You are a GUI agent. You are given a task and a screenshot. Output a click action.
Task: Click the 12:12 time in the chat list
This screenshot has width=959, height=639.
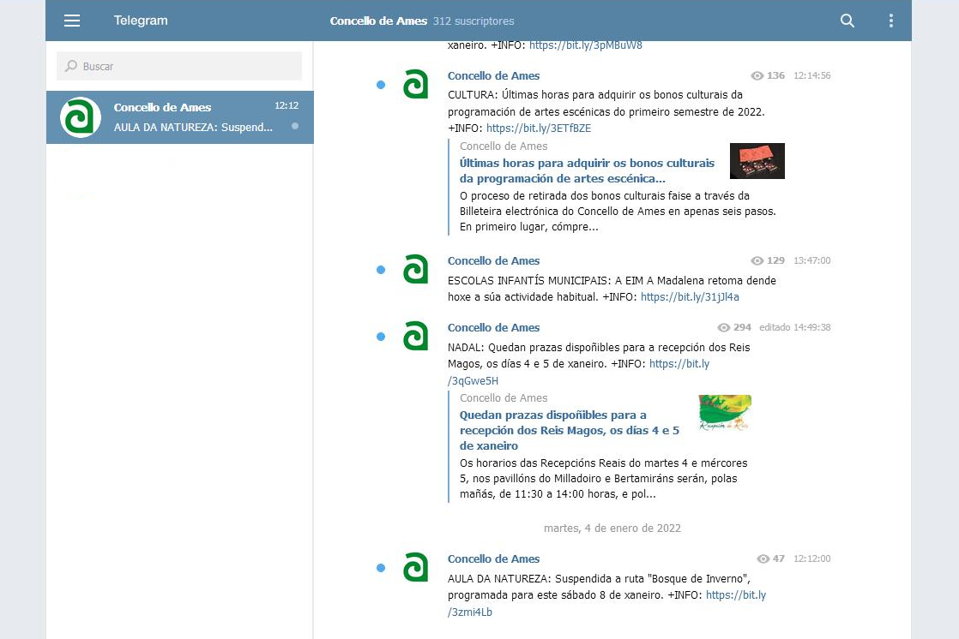[x=286, y=105]
